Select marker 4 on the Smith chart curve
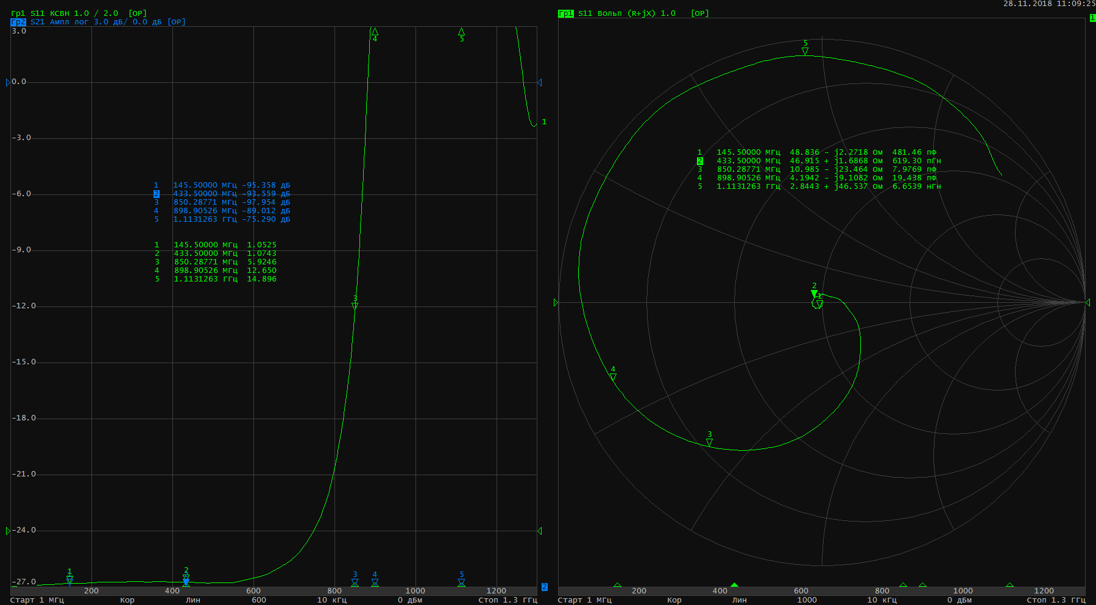Image resolution: width=1096 pixels, height=605 pixels. pos(613,377)
